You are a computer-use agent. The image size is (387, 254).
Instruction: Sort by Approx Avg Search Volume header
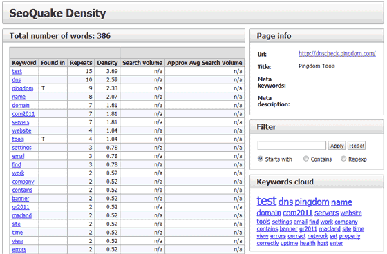[x=205, y=63]
